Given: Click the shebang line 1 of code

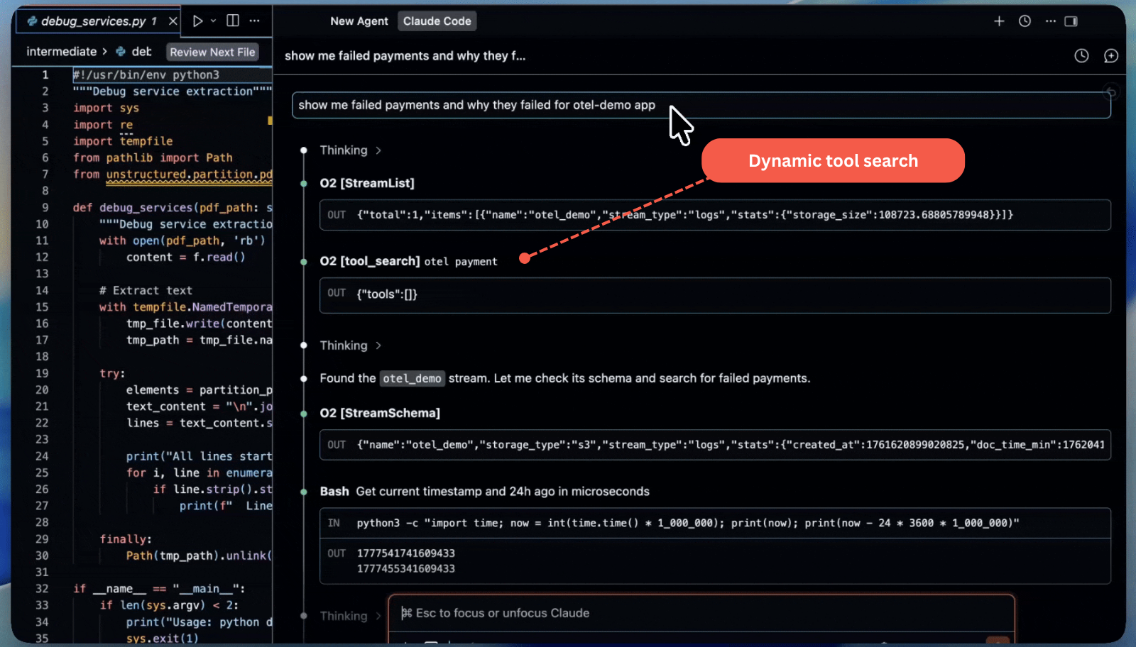Looking at the screenshot, I should pyautogui.click(x=146, y=74).
